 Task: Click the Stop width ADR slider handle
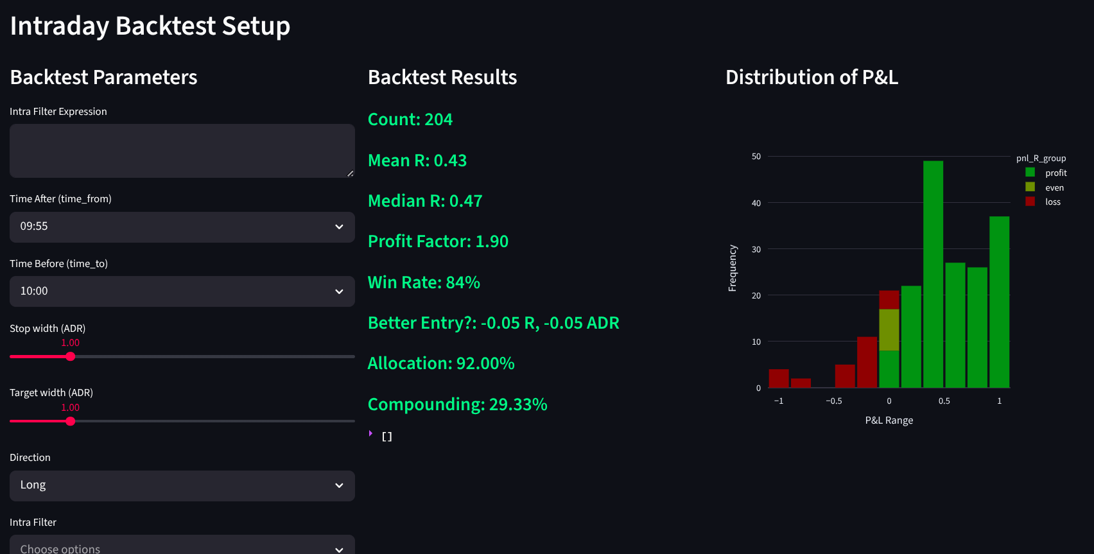(x=71, y=356)
